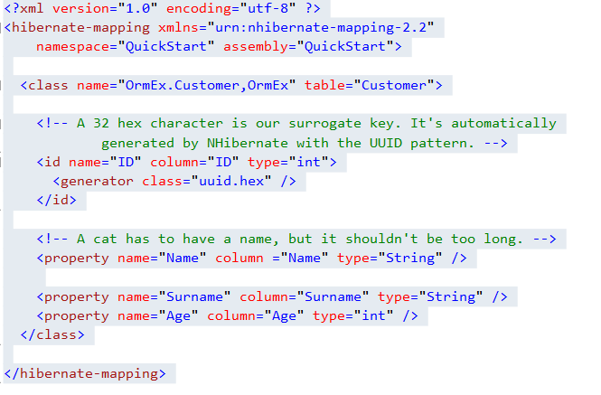The width and height of the screenshot is (601, 395).
Task: Click the closing id tag
Action: click(56, 200)
